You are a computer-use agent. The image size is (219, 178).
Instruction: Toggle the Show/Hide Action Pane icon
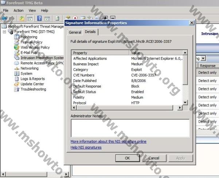[x=47, y=18]
